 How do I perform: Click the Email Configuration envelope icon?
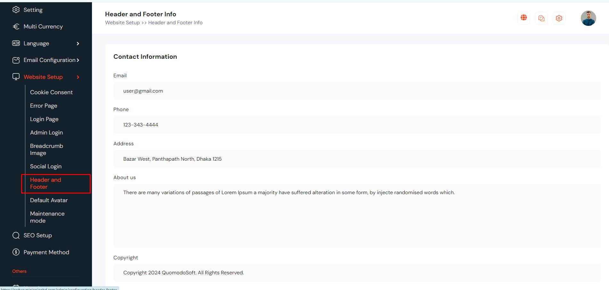click(x=16, y=60)
